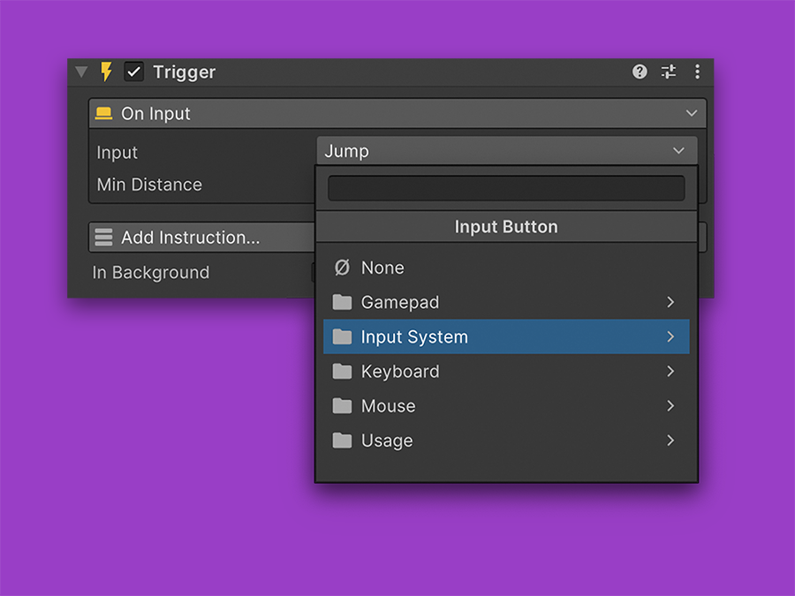Click the In Background label

point(150,273)
